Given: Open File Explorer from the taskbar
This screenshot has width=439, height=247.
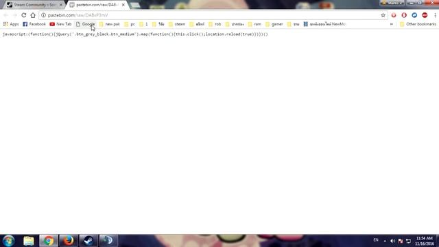Looking at the screenshot, I should 29,241.
